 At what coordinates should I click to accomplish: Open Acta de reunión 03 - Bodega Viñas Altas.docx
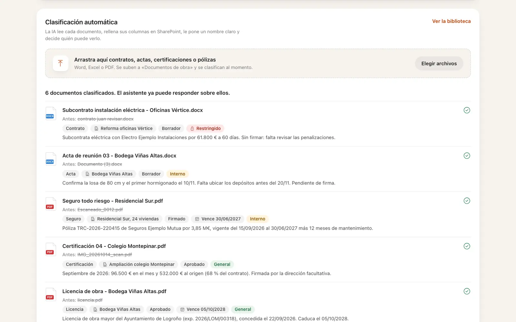pos(119,156)
